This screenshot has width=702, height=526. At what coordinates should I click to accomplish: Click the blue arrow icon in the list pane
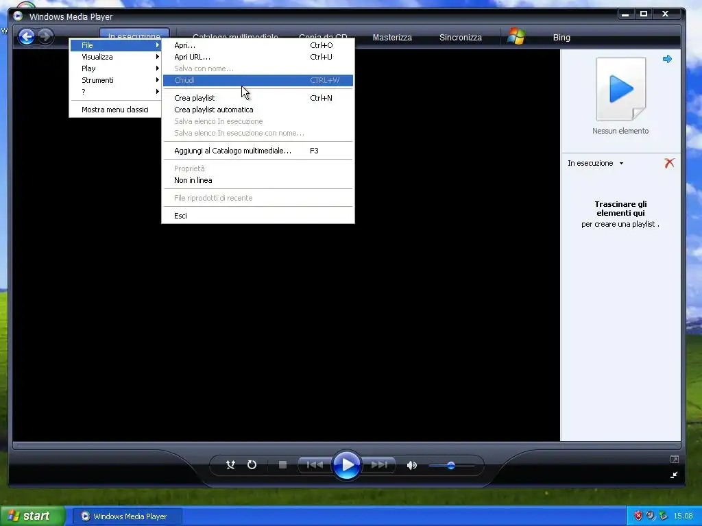tap(667, 59)
